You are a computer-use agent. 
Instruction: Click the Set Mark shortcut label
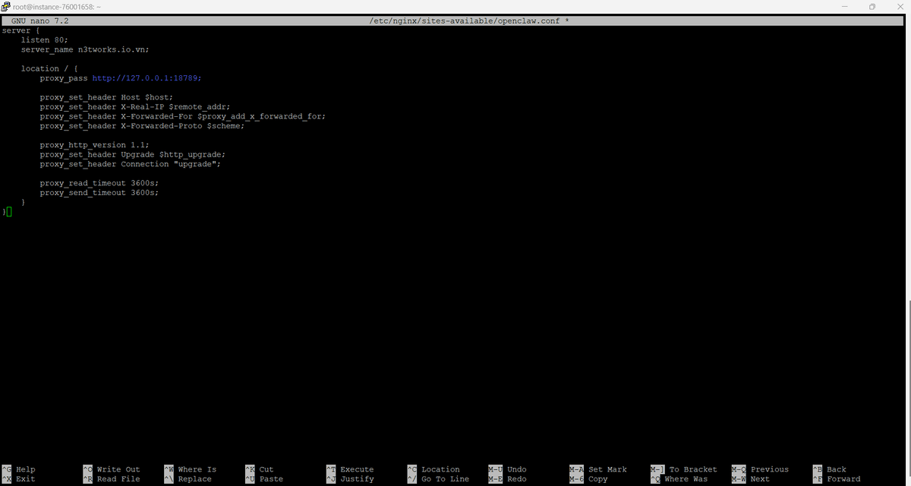pos(607,469)
